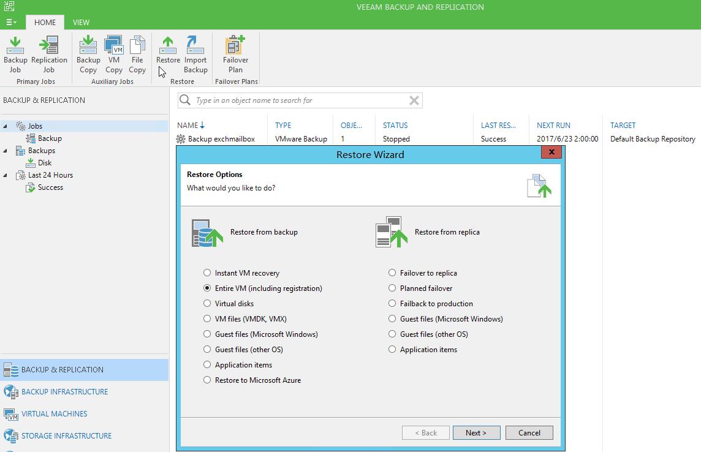This screenshot has width=701, height=452.
Task: Select Virtual disks restore option
Action: pyautogui.click(x=207, y=303)
